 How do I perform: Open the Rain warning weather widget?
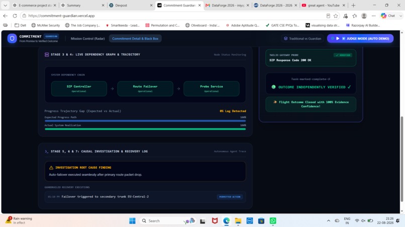click(20, 220)
